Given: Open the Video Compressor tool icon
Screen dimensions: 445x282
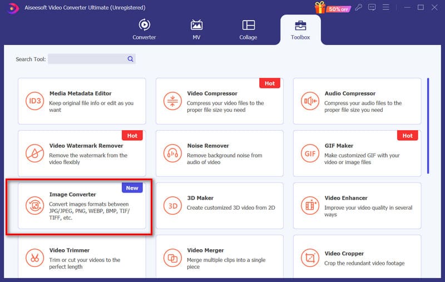Looking at the screenshot, I should click(x=172, y=101).
